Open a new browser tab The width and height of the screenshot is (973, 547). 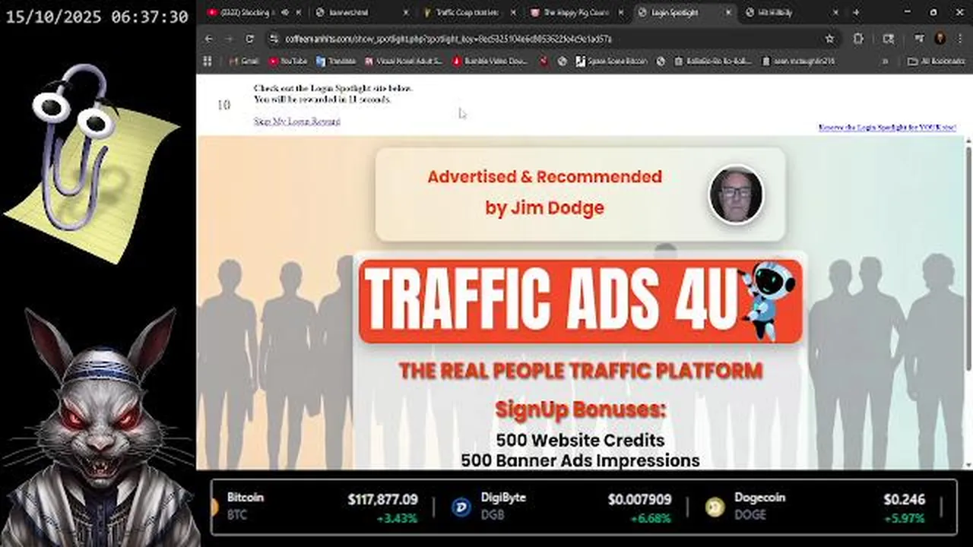point(856,12)
